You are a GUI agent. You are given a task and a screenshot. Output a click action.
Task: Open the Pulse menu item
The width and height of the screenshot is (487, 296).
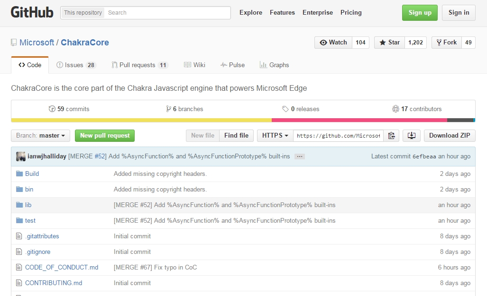(x=232, y=65)
